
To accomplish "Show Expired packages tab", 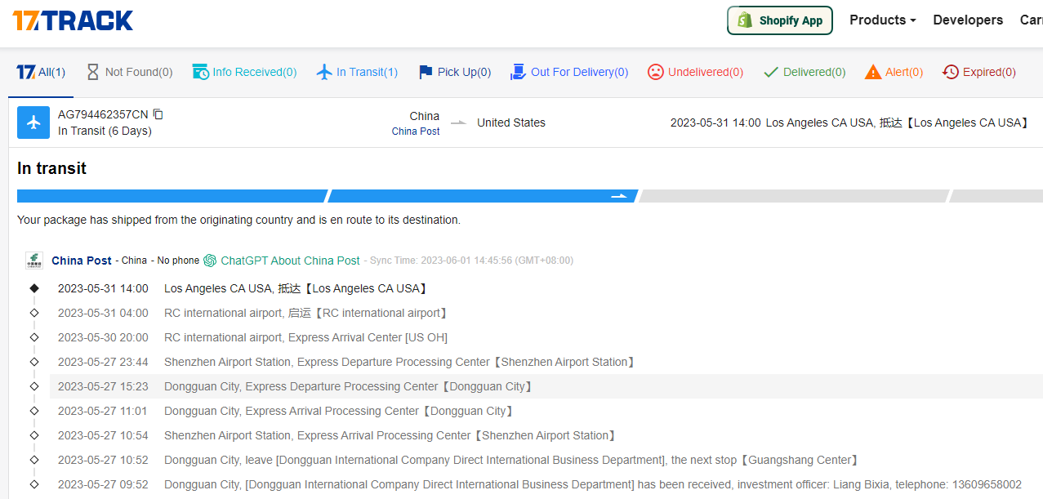I will point(978,72).
